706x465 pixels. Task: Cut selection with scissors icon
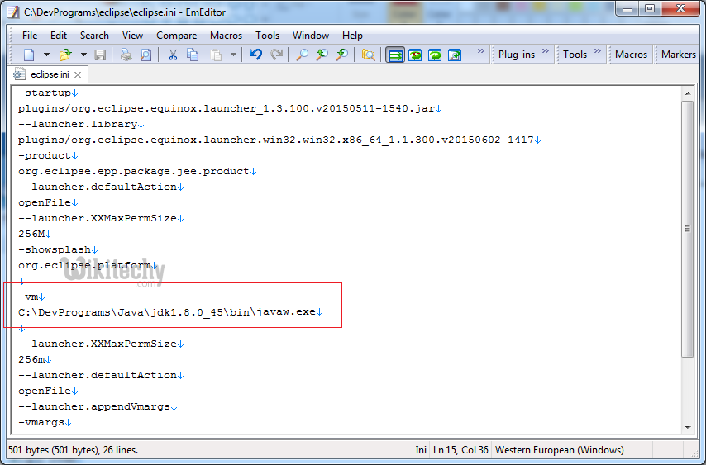tap(173, 55)
